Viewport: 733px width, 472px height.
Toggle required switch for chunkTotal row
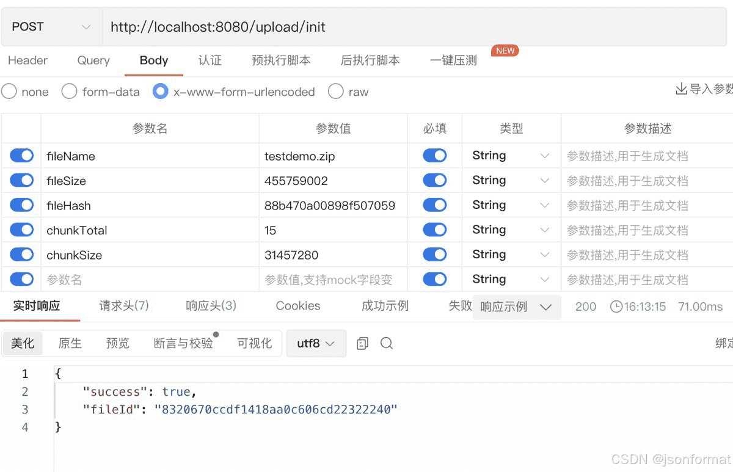point(435,230)
